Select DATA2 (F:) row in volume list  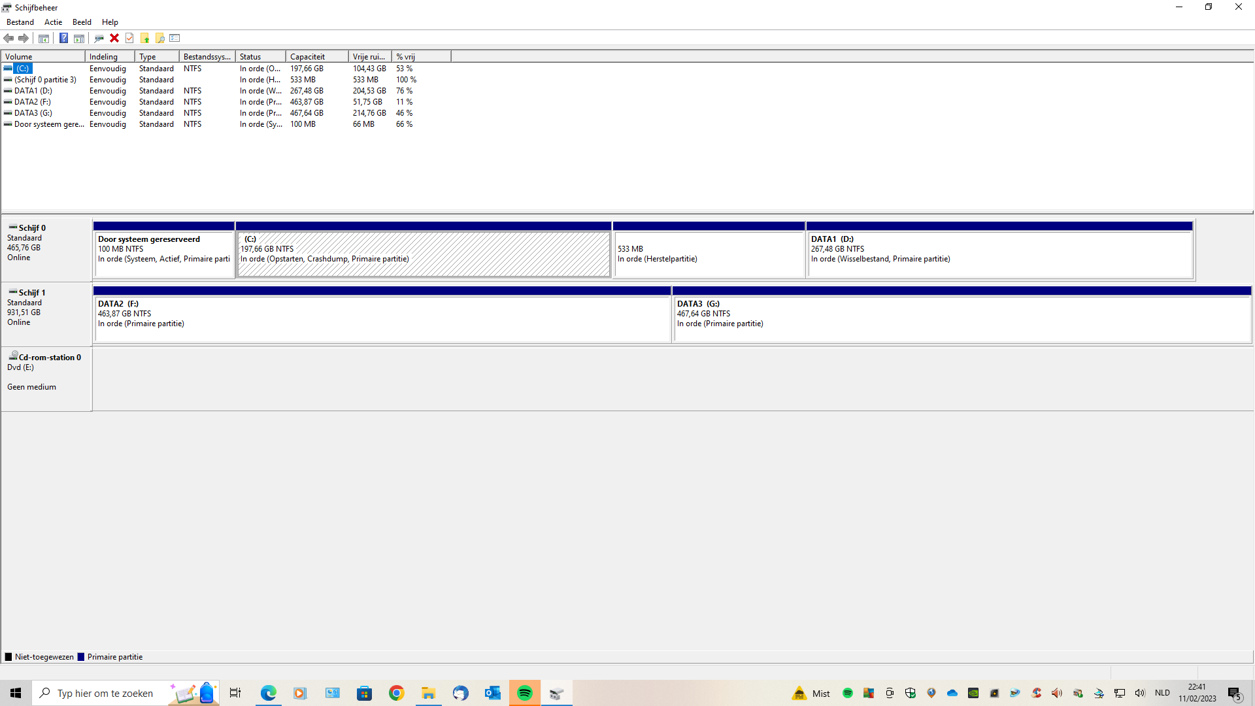[33, 102]
